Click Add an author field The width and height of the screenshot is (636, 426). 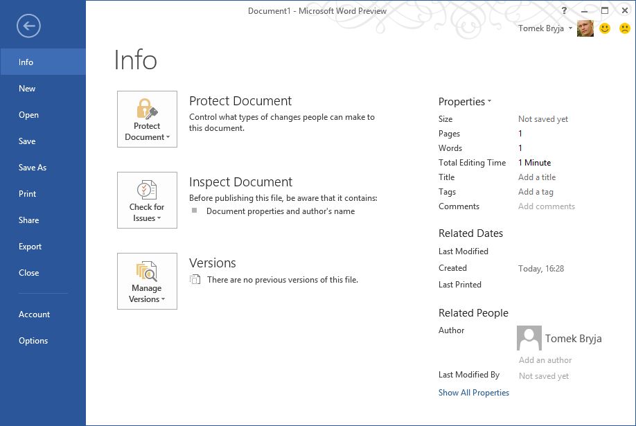pos(545,360)
